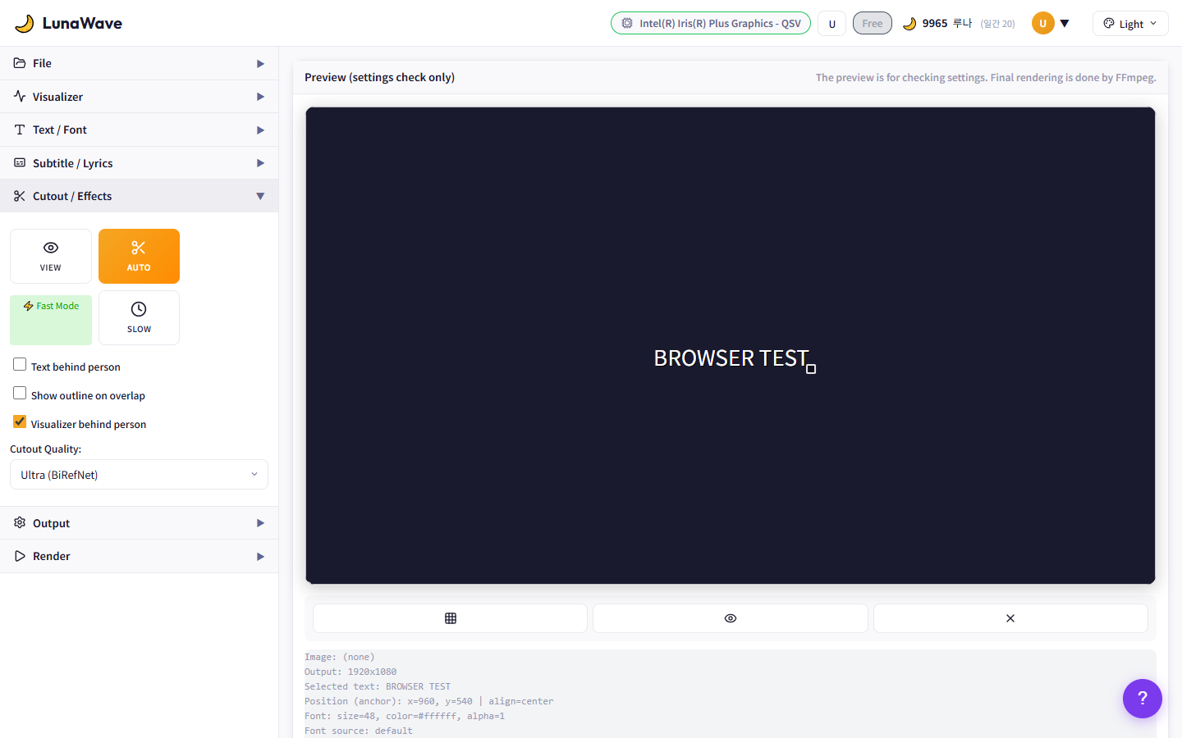
Task: Select the AUTO scissors cutout mode
Action: (139, 256)
